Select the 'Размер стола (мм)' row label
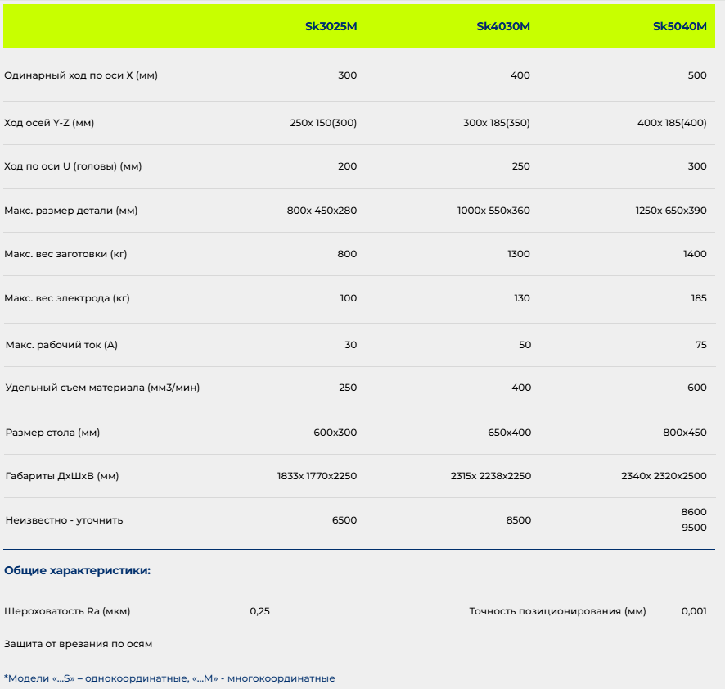The image size is (725, 689). tap(52, 432)
